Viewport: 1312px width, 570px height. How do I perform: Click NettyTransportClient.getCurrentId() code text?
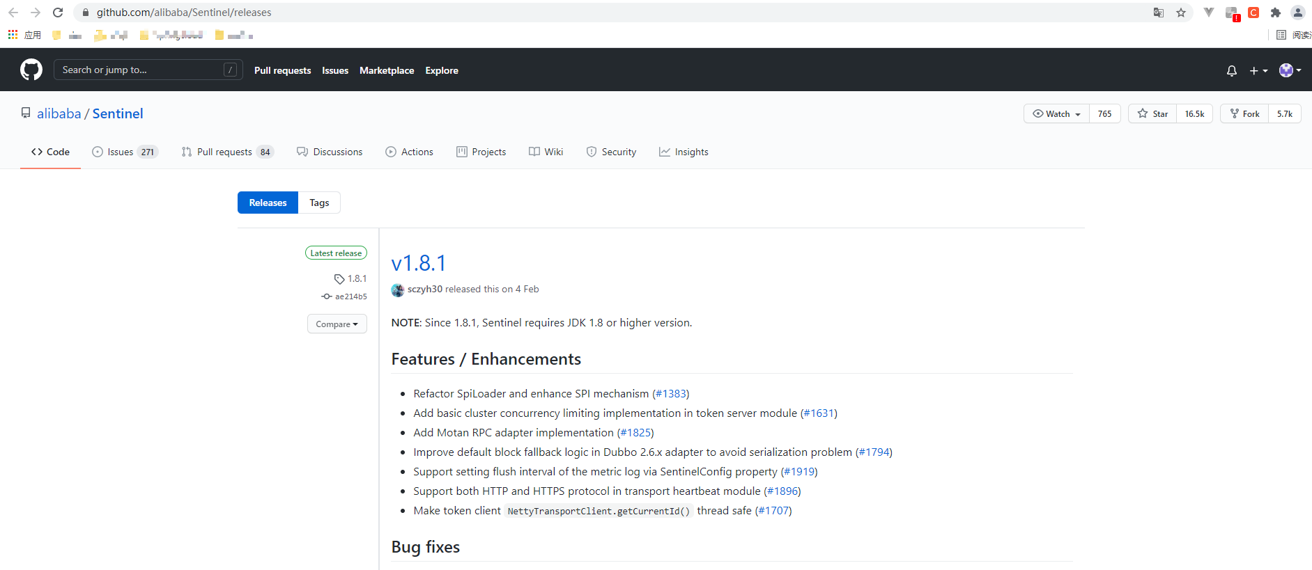pyautogui.click(x=599, y=511)
